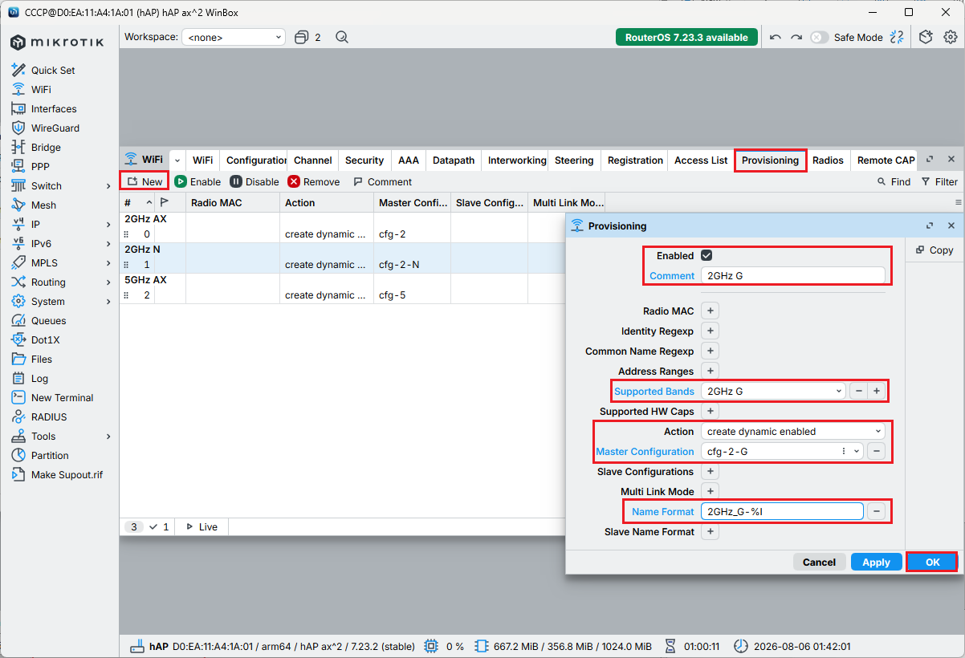965x658 pixels.
Task: Click Disable in the WiFi toolbar
Action: click(254, 182)
